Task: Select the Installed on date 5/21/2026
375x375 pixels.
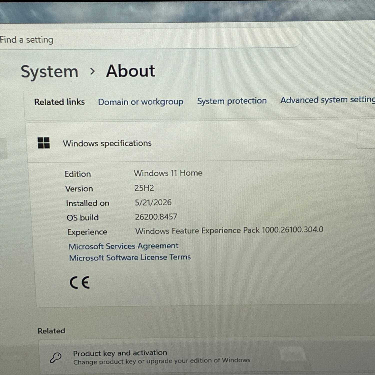Action: coord(153,202)
